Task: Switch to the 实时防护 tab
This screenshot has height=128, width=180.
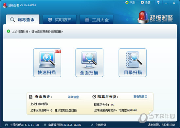Action: [60, 19]
